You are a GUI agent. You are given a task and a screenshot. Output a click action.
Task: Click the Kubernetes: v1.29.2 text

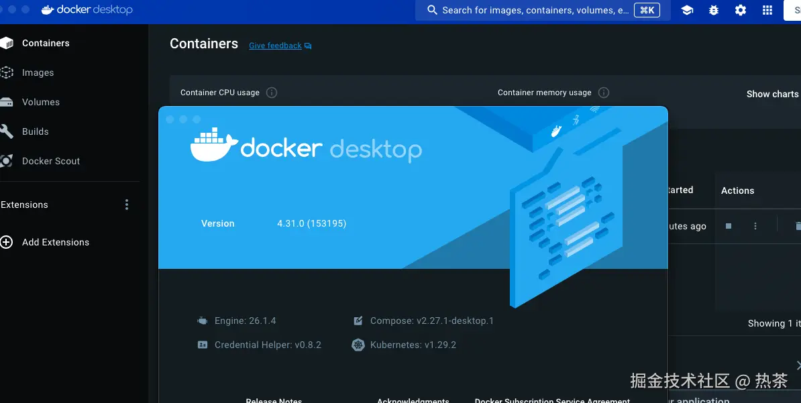click(x=413, y=345)
